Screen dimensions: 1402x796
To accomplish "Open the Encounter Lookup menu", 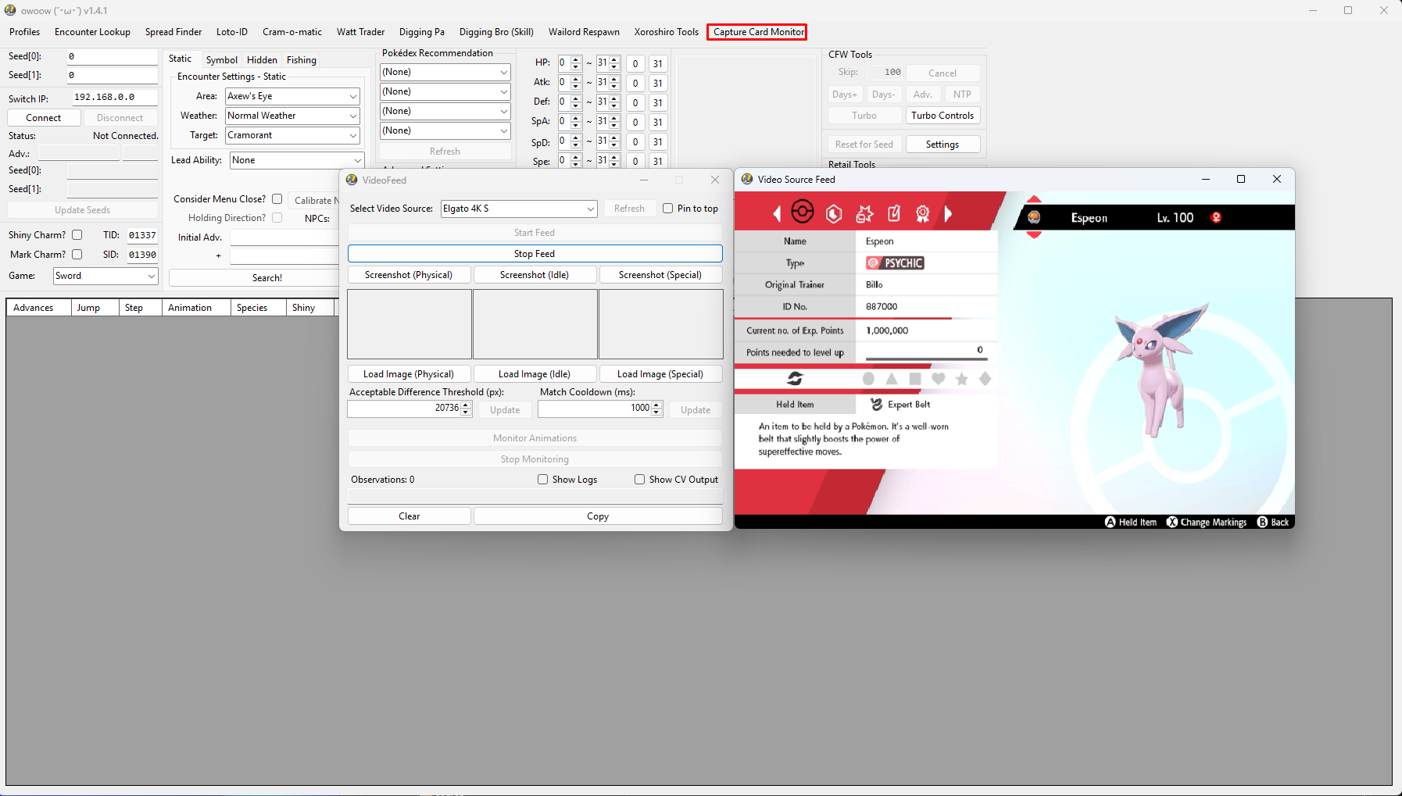I will pos(92,32).
